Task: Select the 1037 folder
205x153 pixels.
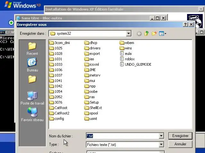Action: 56,75
